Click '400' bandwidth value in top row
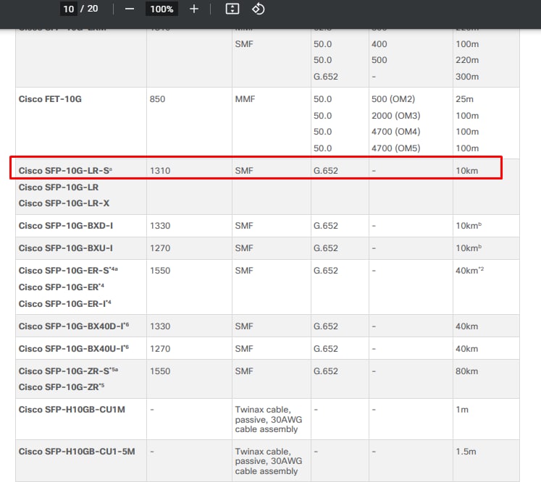541x482 pixels. coord(379,44)
